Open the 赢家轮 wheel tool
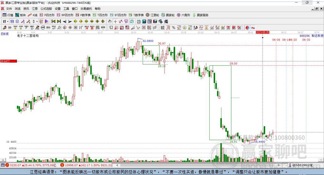The image size is (324, 175). pos(168,15)
